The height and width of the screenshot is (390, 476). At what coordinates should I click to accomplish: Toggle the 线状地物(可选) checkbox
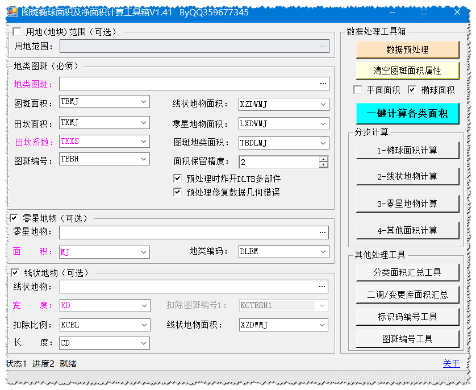coord(15,272)
